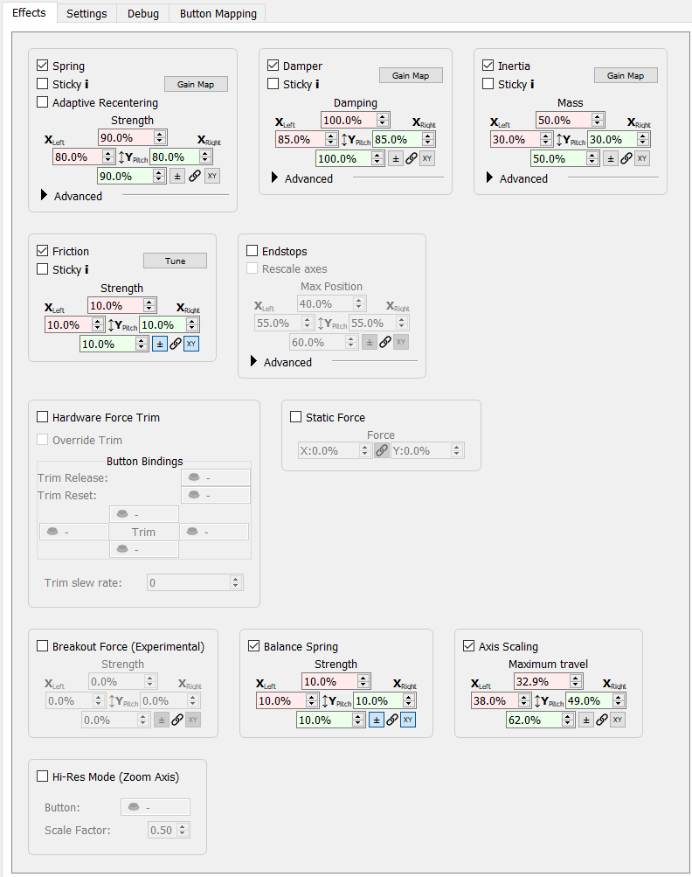The width and height of the screenshot is (692, 877).
Task: Expand Advanced options under Spring
Action: [x=45, y=196]
